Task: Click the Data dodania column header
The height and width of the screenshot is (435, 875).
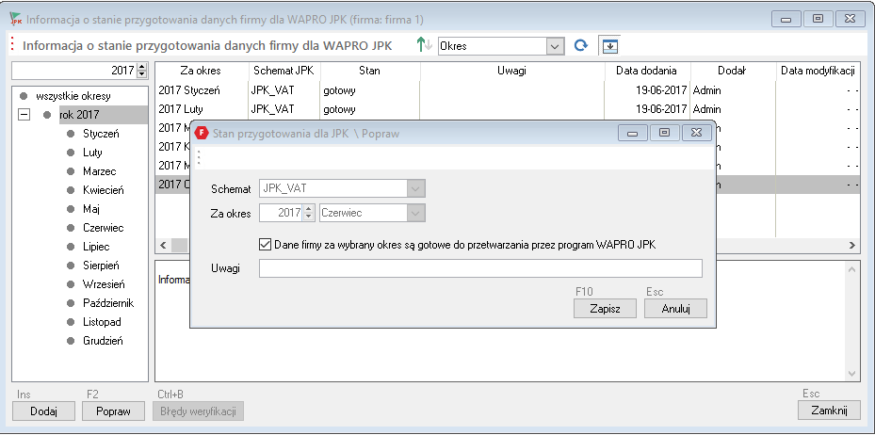Action: click(647, 71)
